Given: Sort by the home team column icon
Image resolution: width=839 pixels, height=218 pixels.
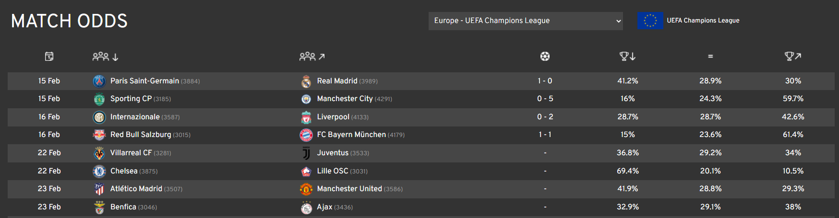Looking at the screenshot, I should pyautogui.click(x=105, y=57).
